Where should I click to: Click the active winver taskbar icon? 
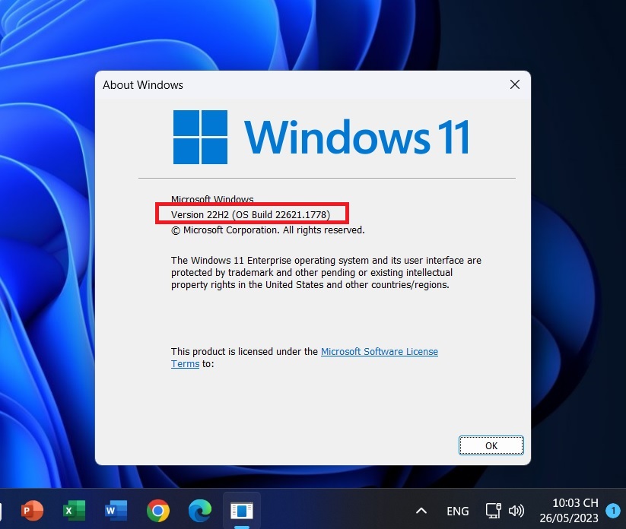pyautogui.click(x=242, y=510)
